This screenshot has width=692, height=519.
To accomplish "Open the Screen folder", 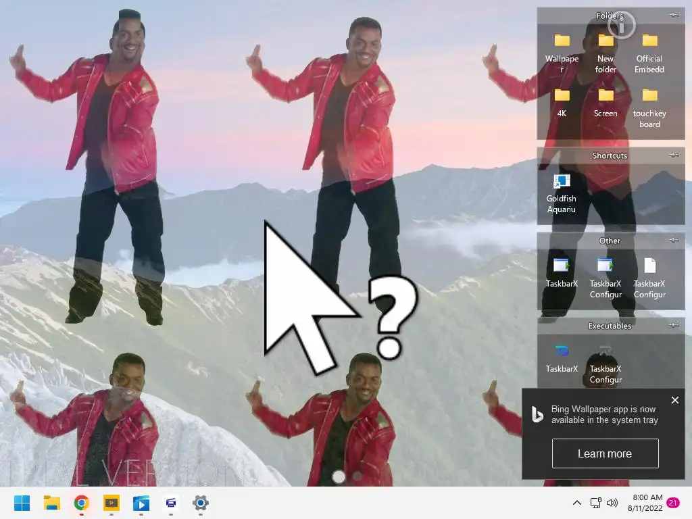I will [605, 95].
